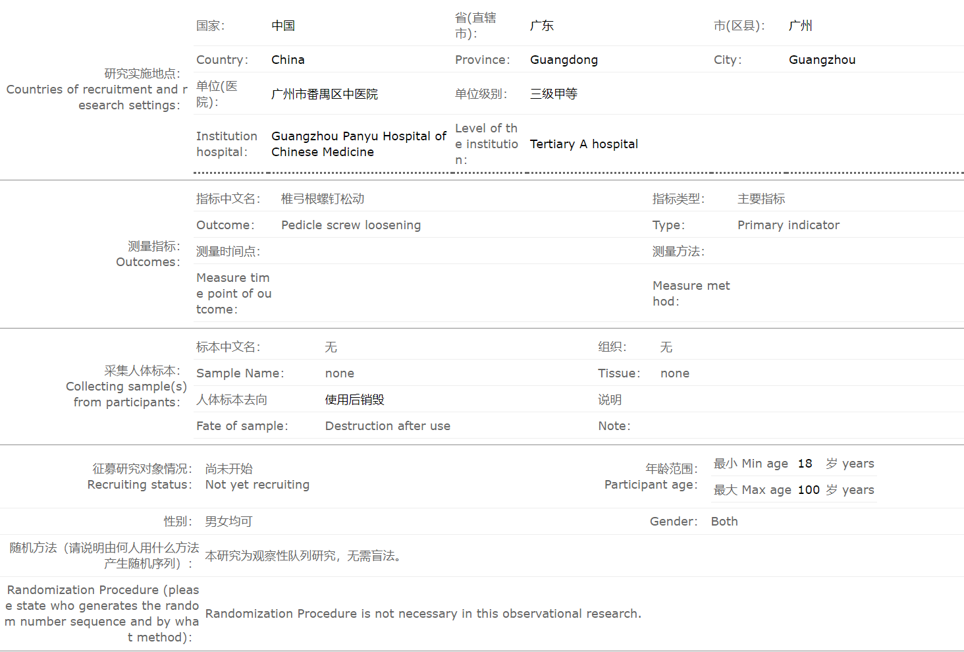Click the Min age value 18
This screenshot has height=652, width=964.
pyautogui.click(x=805, y=464)
